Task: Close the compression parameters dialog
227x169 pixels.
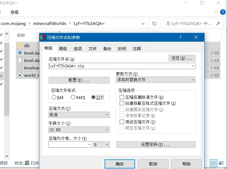Action: tap(196, 37)
